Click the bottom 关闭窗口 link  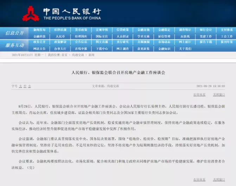click(x=219, y=179)
